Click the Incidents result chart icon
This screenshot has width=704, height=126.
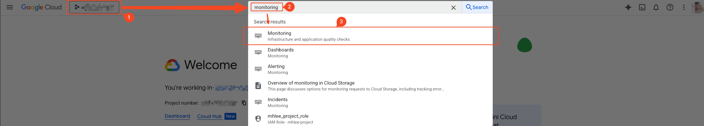(x=258, y=102)
